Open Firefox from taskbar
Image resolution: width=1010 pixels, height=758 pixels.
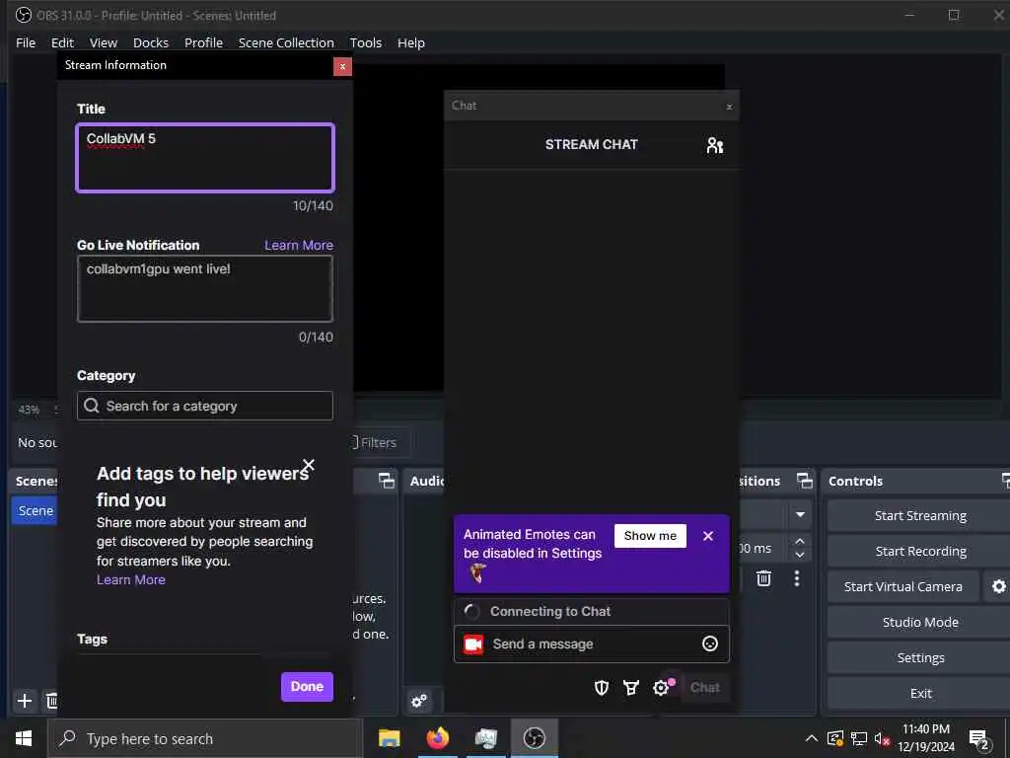[437, 738]
